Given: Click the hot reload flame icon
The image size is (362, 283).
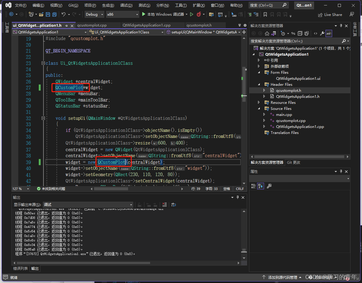Looking at the screenshot, I should pos(199,14).
